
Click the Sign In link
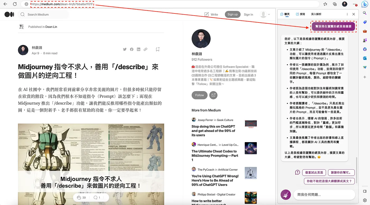248,15
